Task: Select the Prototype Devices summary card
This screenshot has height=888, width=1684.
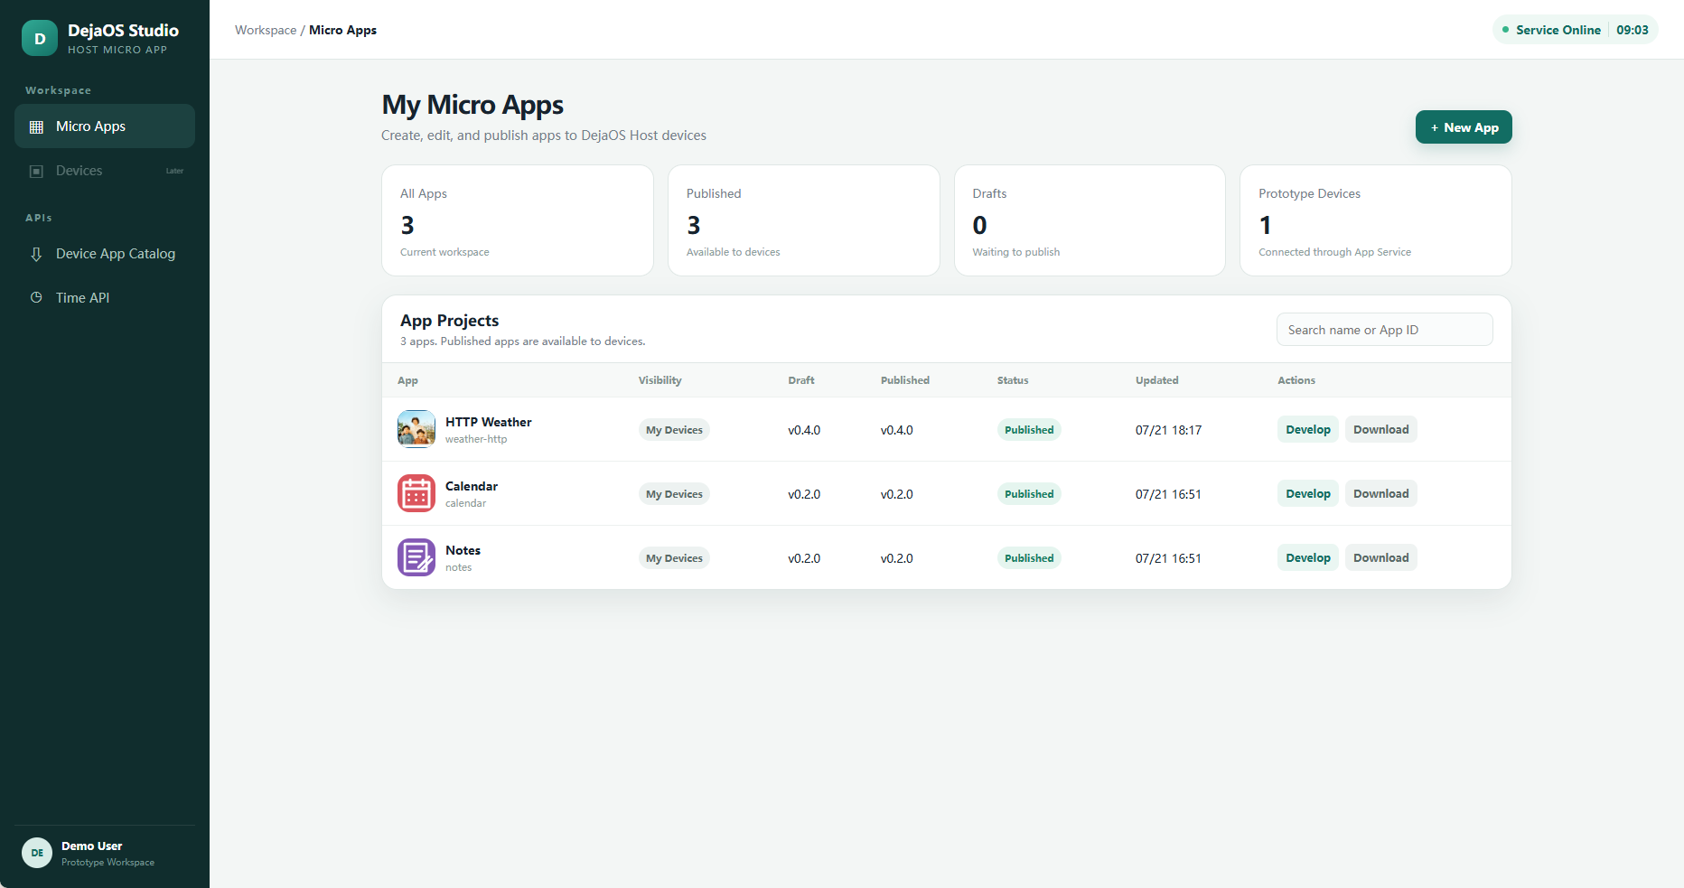Action: (x=1376, y=220)
